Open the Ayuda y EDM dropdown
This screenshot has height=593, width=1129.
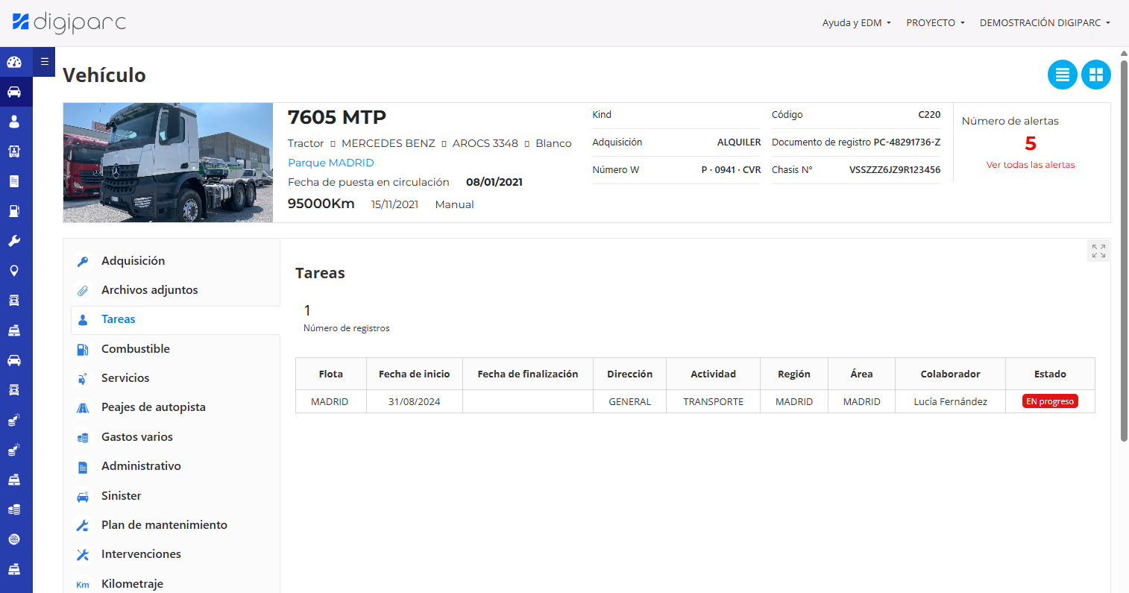coord(856,23)
